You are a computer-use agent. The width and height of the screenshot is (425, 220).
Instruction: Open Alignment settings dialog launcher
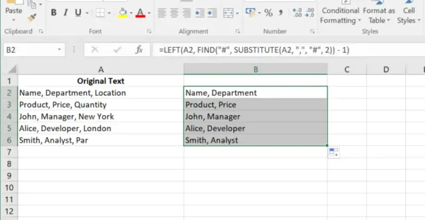(x=237, y=31)
